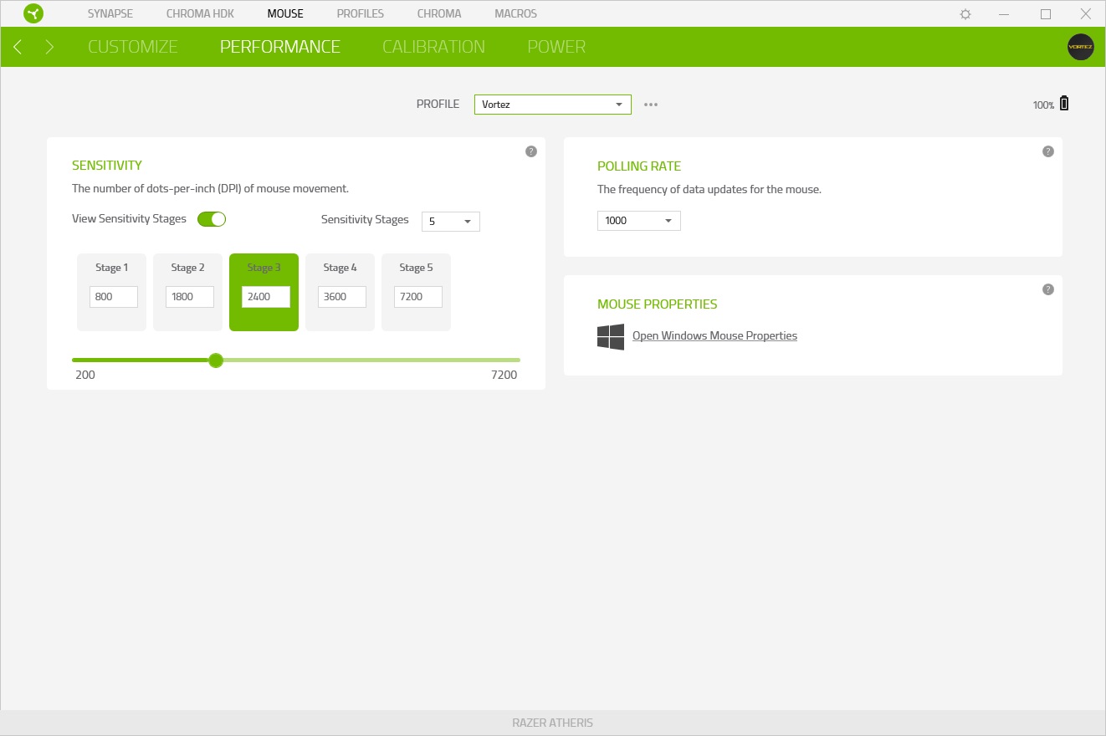The height and width of the screenshot is (736, 1106).
Task: Click the dots-per-inch description text
Action: click(x=210, y=189)
